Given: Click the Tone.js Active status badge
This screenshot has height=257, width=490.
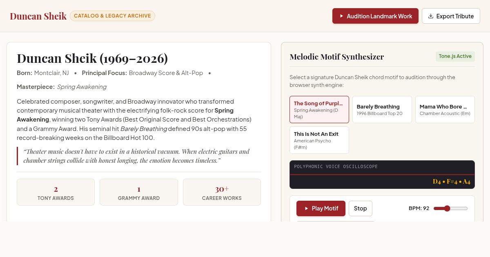Looking at the screenshot, I should (455, 56).
